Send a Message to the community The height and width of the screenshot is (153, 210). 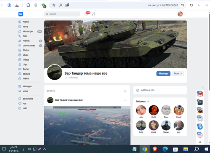tap(163, 73)
